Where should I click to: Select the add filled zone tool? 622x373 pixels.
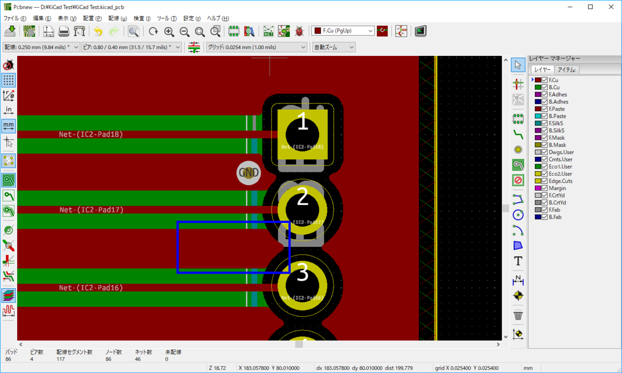(518, 165)
